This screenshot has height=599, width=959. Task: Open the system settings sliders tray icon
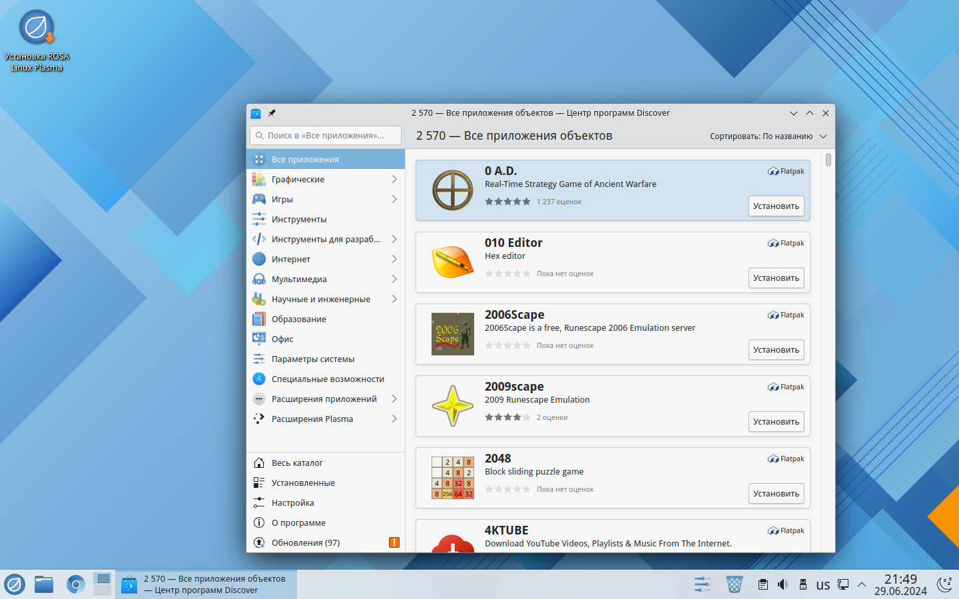pyautogui.click(x=703, y=584)
